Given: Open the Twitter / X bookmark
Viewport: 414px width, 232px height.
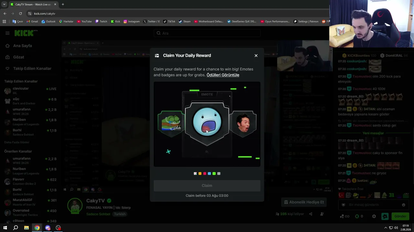Looking at the screenshot, I should (x=151, y=22).
